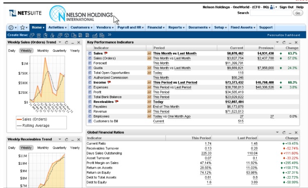
Task: Click the NetSuite logo
Action: pyautogui.click(x=25, y=13)
